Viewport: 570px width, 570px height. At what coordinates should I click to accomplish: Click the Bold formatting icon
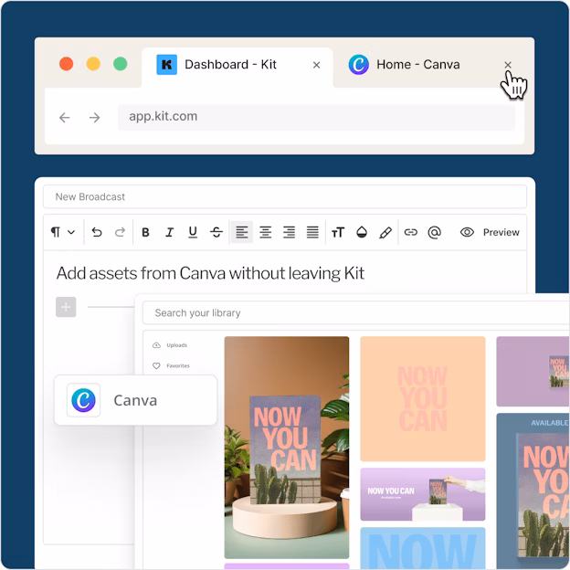click(145, 233)
